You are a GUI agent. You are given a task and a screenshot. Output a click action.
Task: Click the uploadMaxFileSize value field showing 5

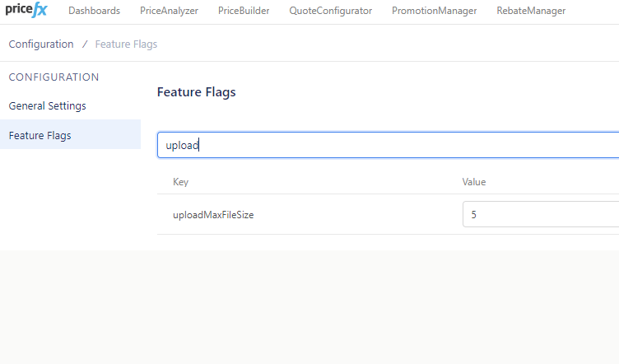point(540,215)
